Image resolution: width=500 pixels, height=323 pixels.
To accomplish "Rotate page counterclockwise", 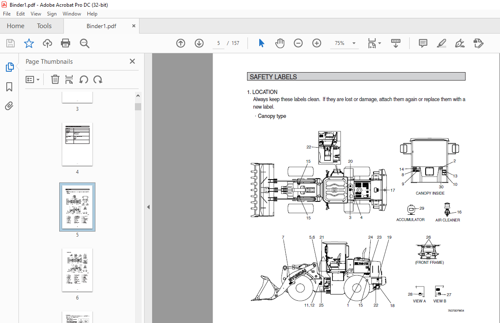I will [x=84, y=79].
